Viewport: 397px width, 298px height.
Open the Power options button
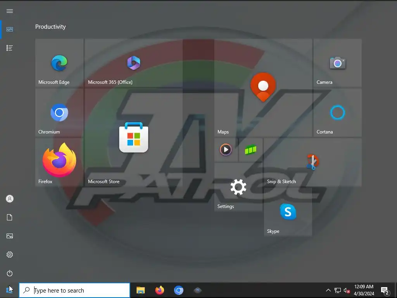[10, 273]
